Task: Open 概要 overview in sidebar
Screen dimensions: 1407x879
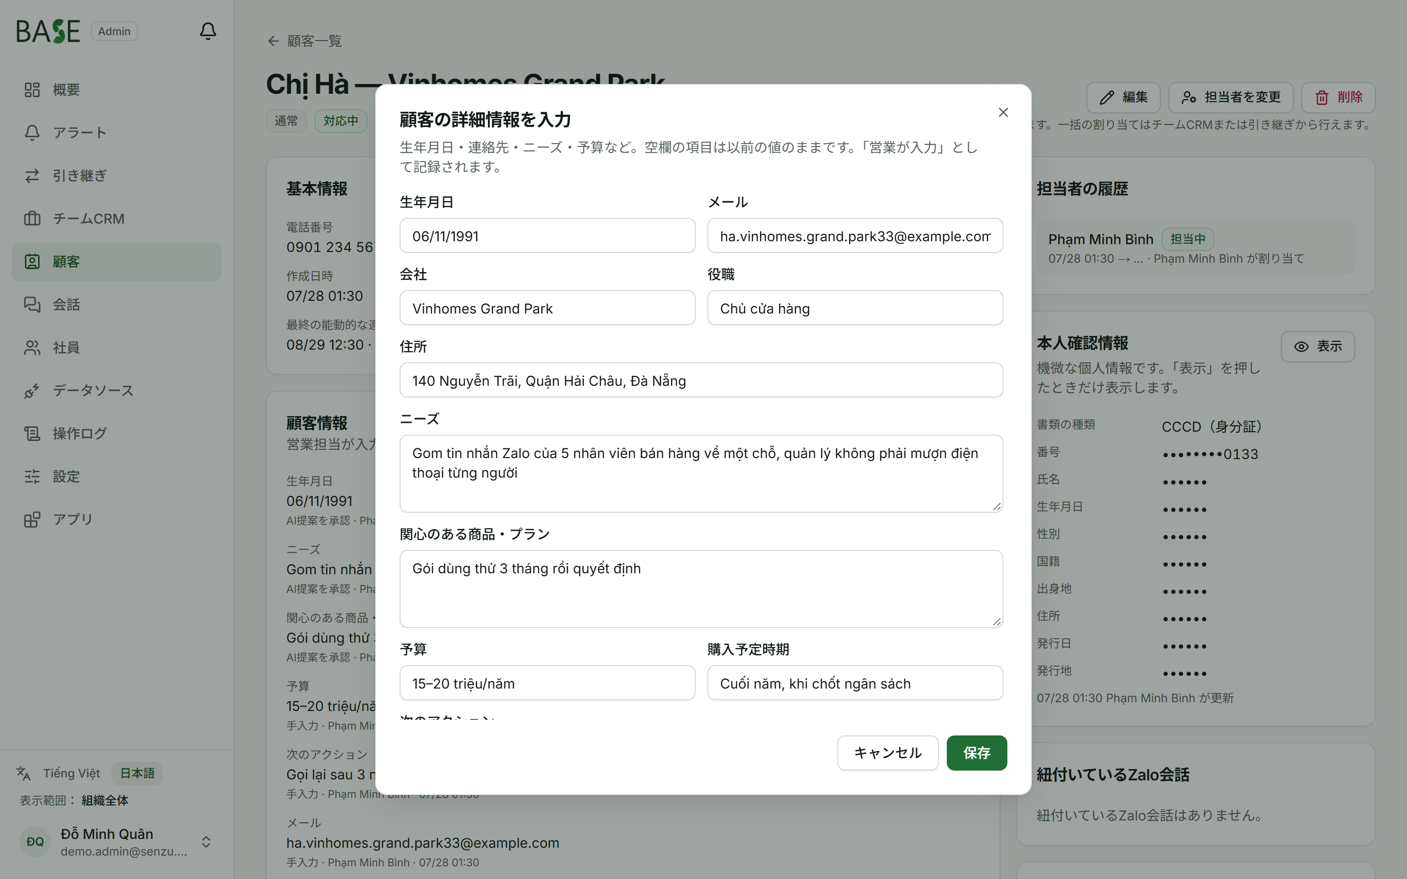Action: click(116, 89)
